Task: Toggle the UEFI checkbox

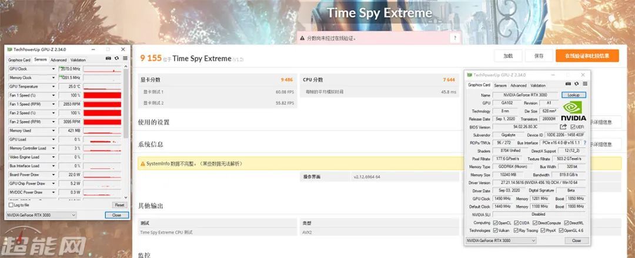Action: pyautogui.click(x=573, y=127)
